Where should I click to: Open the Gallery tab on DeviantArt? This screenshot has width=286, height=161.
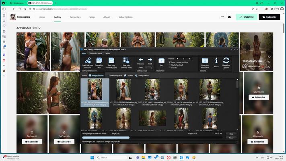coord(58,17)
